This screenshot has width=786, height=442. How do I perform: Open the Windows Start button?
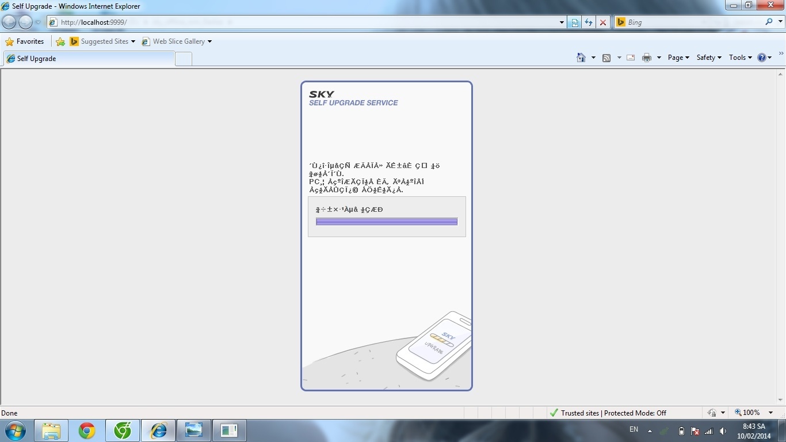click(x=15, y=430)
